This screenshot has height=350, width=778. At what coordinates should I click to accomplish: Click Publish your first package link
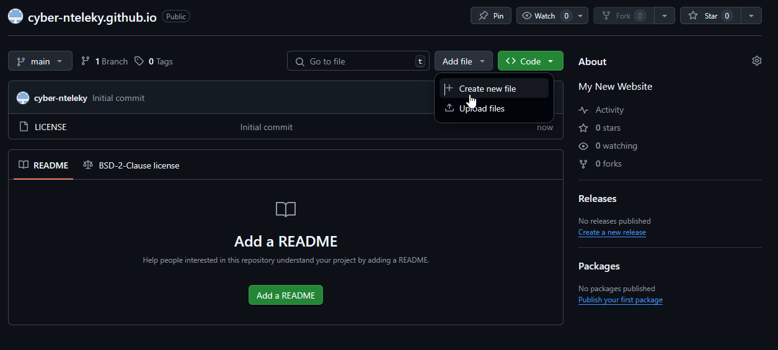click(x=621, y=300)
